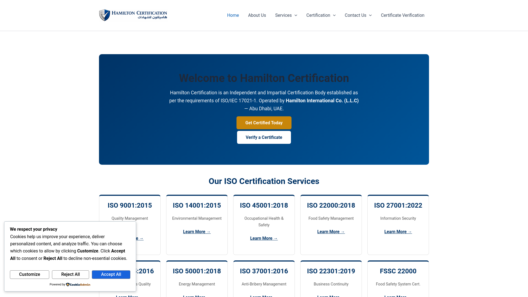This screenshot has width=528, height=297.
Task: Select the ISO 14001:2015 card title
Action: click(197, 205)
